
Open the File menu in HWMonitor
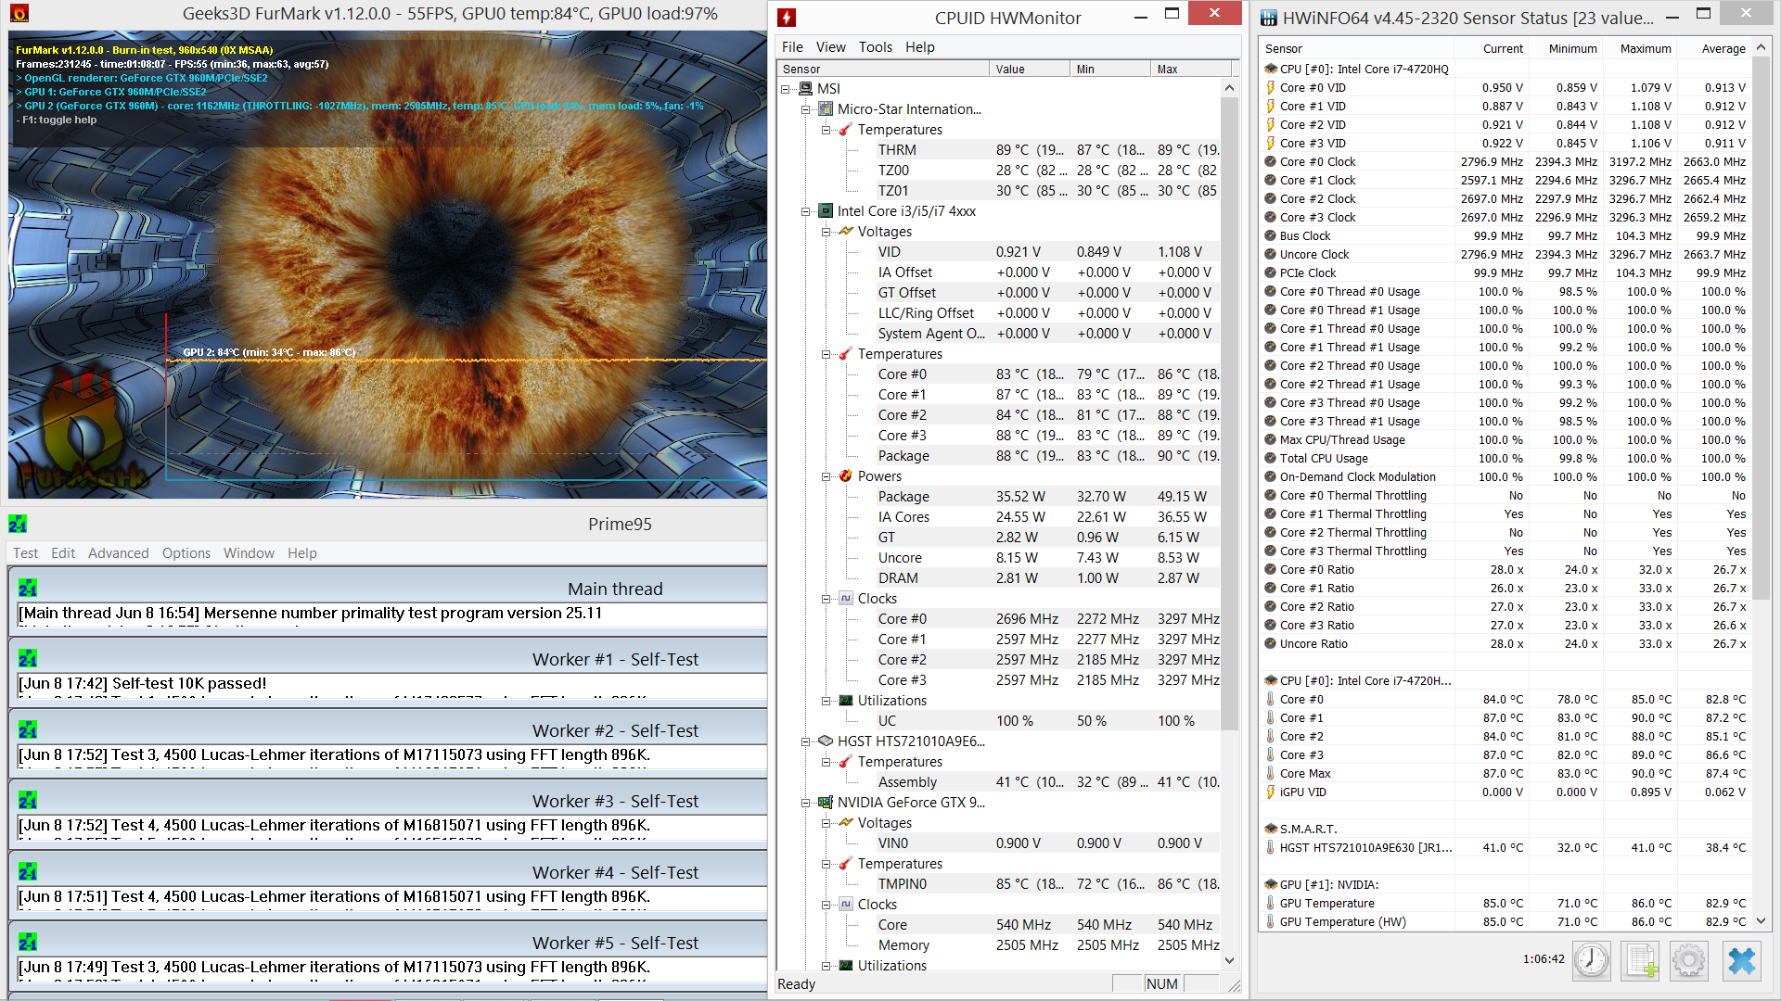pyautogui.click(x=792, y=47)
